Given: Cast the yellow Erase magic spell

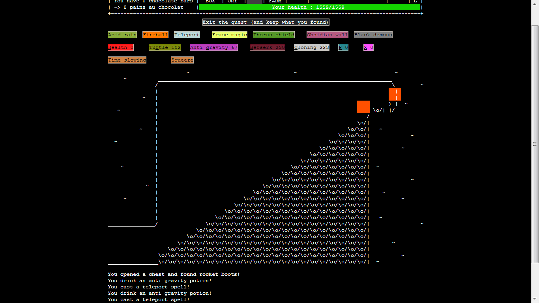Looking at the screenshot, I should (x=230, y=35).
